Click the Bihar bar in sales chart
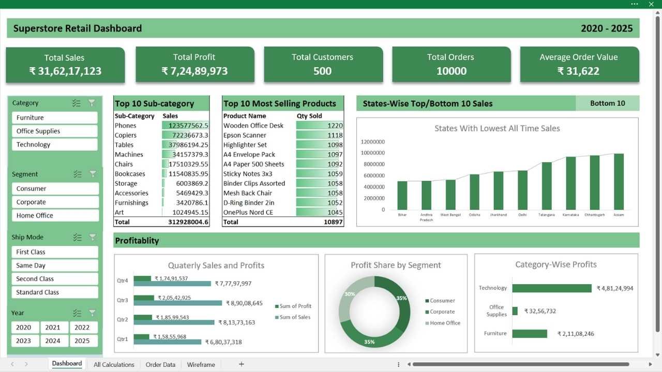Screen dimensions: 662x372 (x=402, y=195)
